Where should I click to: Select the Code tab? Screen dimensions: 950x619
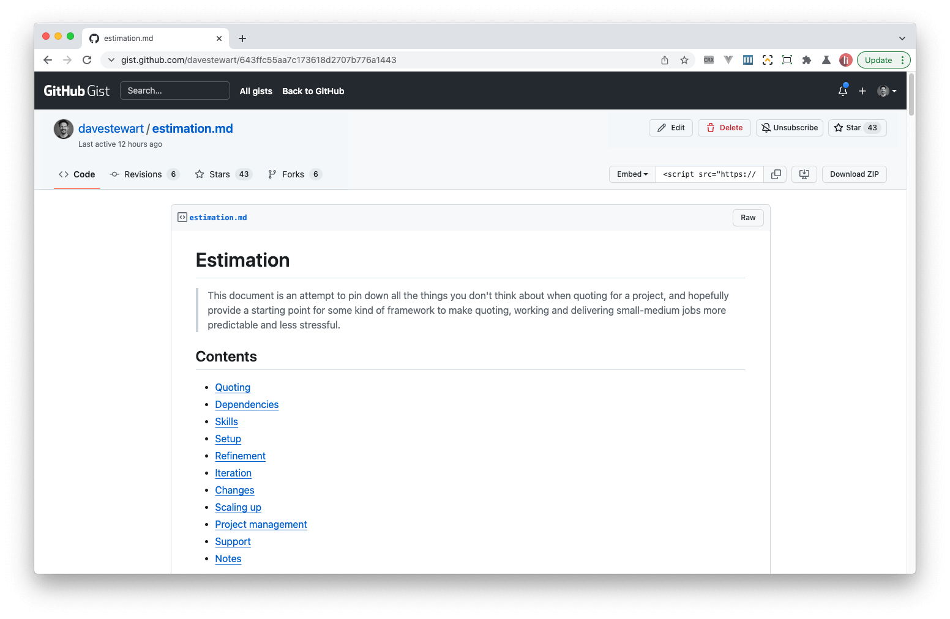(x=77, y=174)
